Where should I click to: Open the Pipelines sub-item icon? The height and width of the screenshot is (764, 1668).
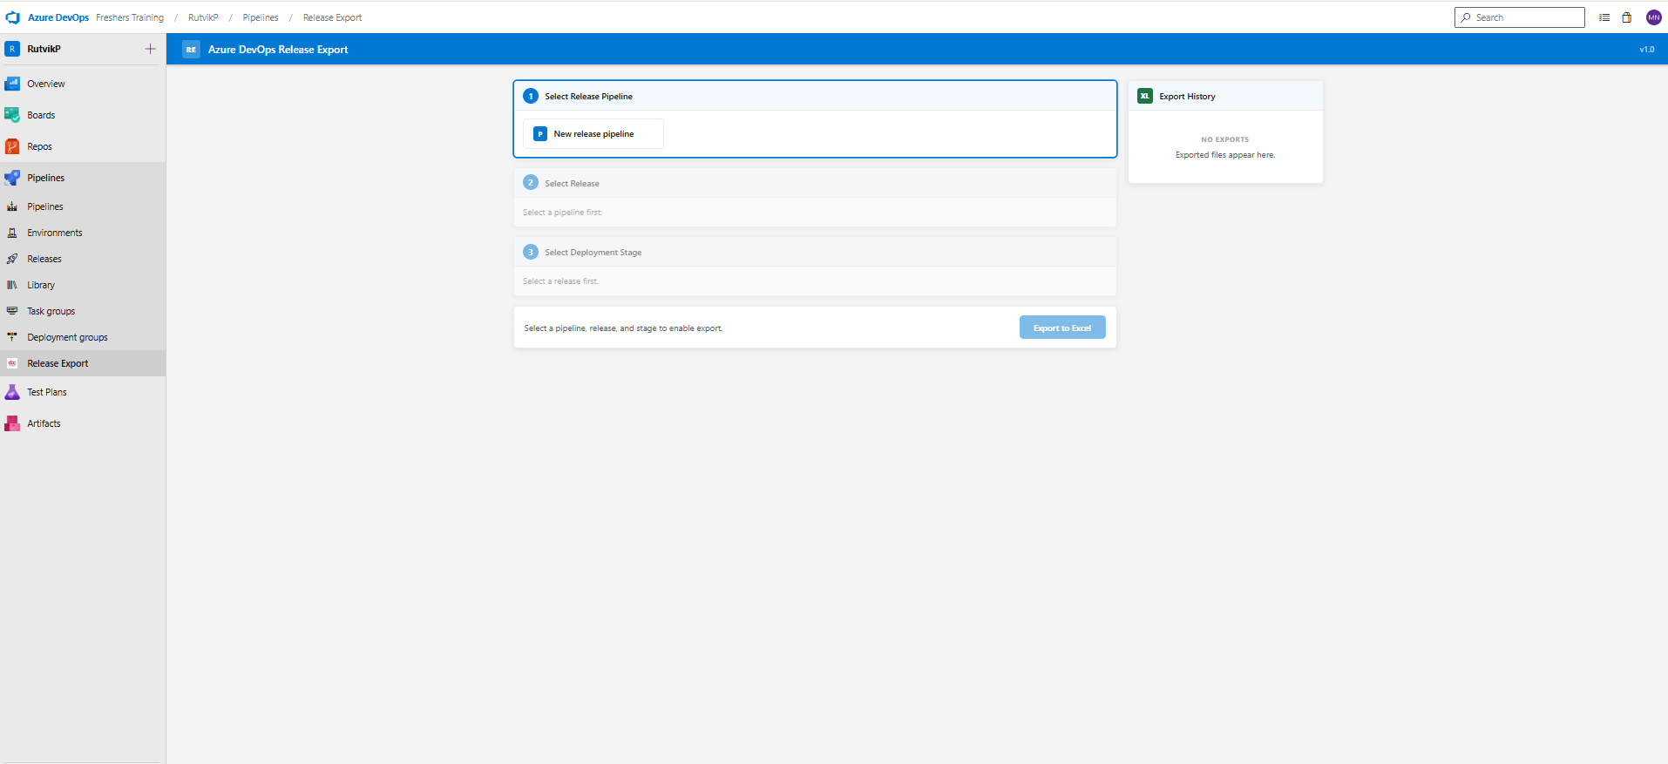pyautogui.click(x=12, y=206)
